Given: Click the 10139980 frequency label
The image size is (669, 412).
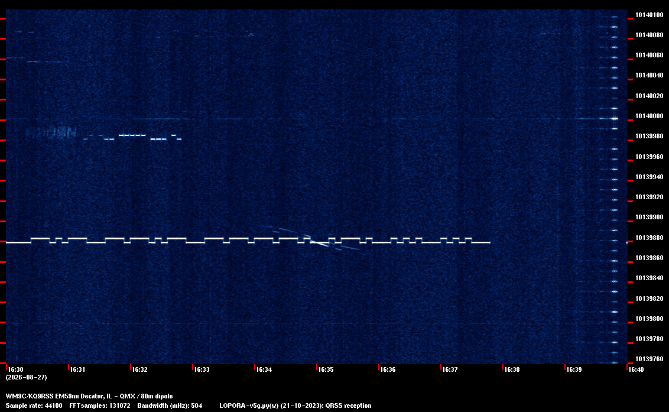Looking at the screenshot, I should coord(649,136).
